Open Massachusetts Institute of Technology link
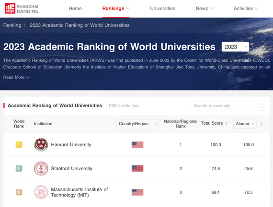 pos(80,192)
